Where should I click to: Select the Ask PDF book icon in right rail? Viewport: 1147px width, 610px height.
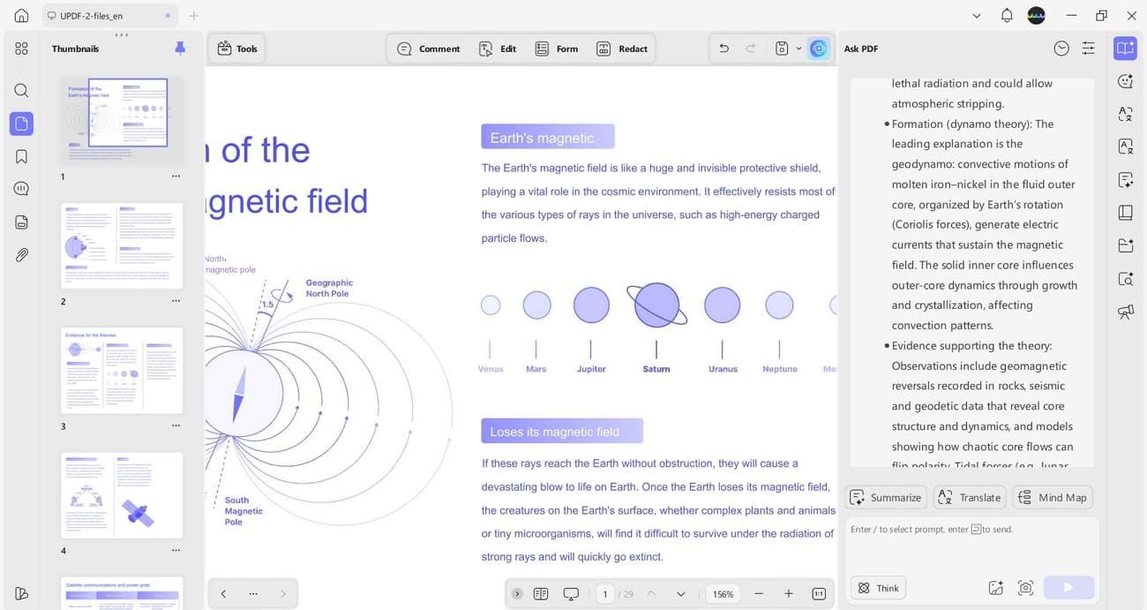tap(1125, 49)
